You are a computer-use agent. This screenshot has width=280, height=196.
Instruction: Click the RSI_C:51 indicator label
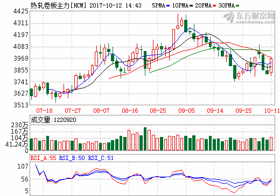(x=101, y=158)
